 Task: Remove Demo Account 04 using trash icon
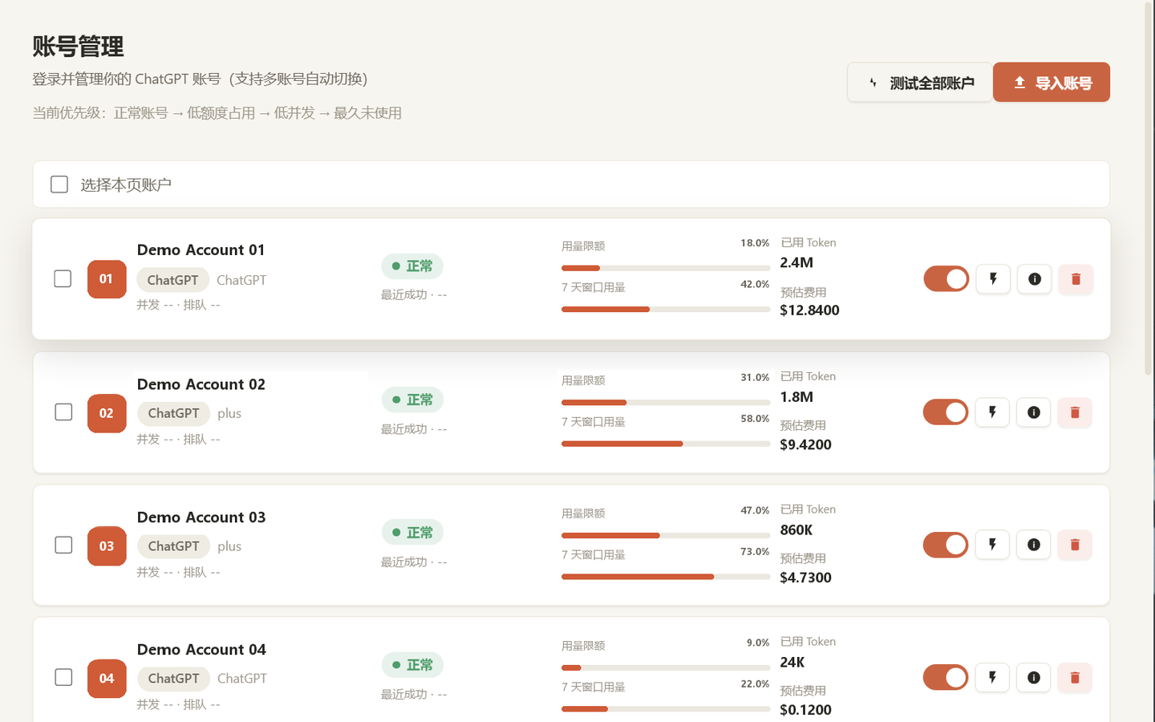tap(1075, 677)
